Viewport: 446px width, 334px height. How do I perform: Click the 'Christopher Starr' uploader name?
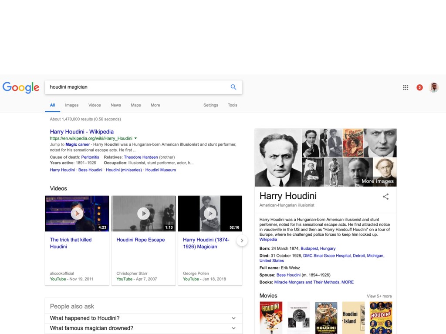point(132,273)
